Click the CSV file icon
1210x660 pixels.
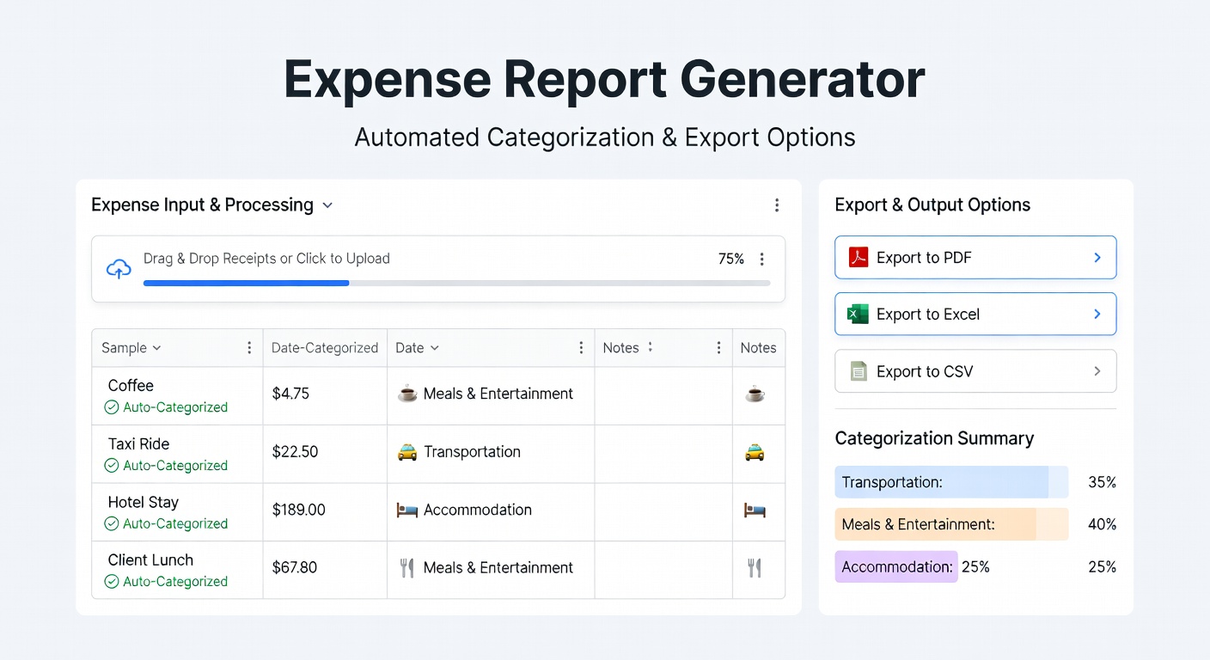[x=858, y=371]
